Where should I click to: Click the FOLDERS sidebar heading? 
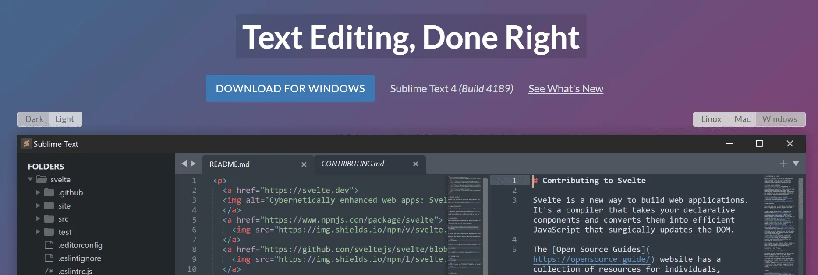pyautogui.click(x=46, y=167)
